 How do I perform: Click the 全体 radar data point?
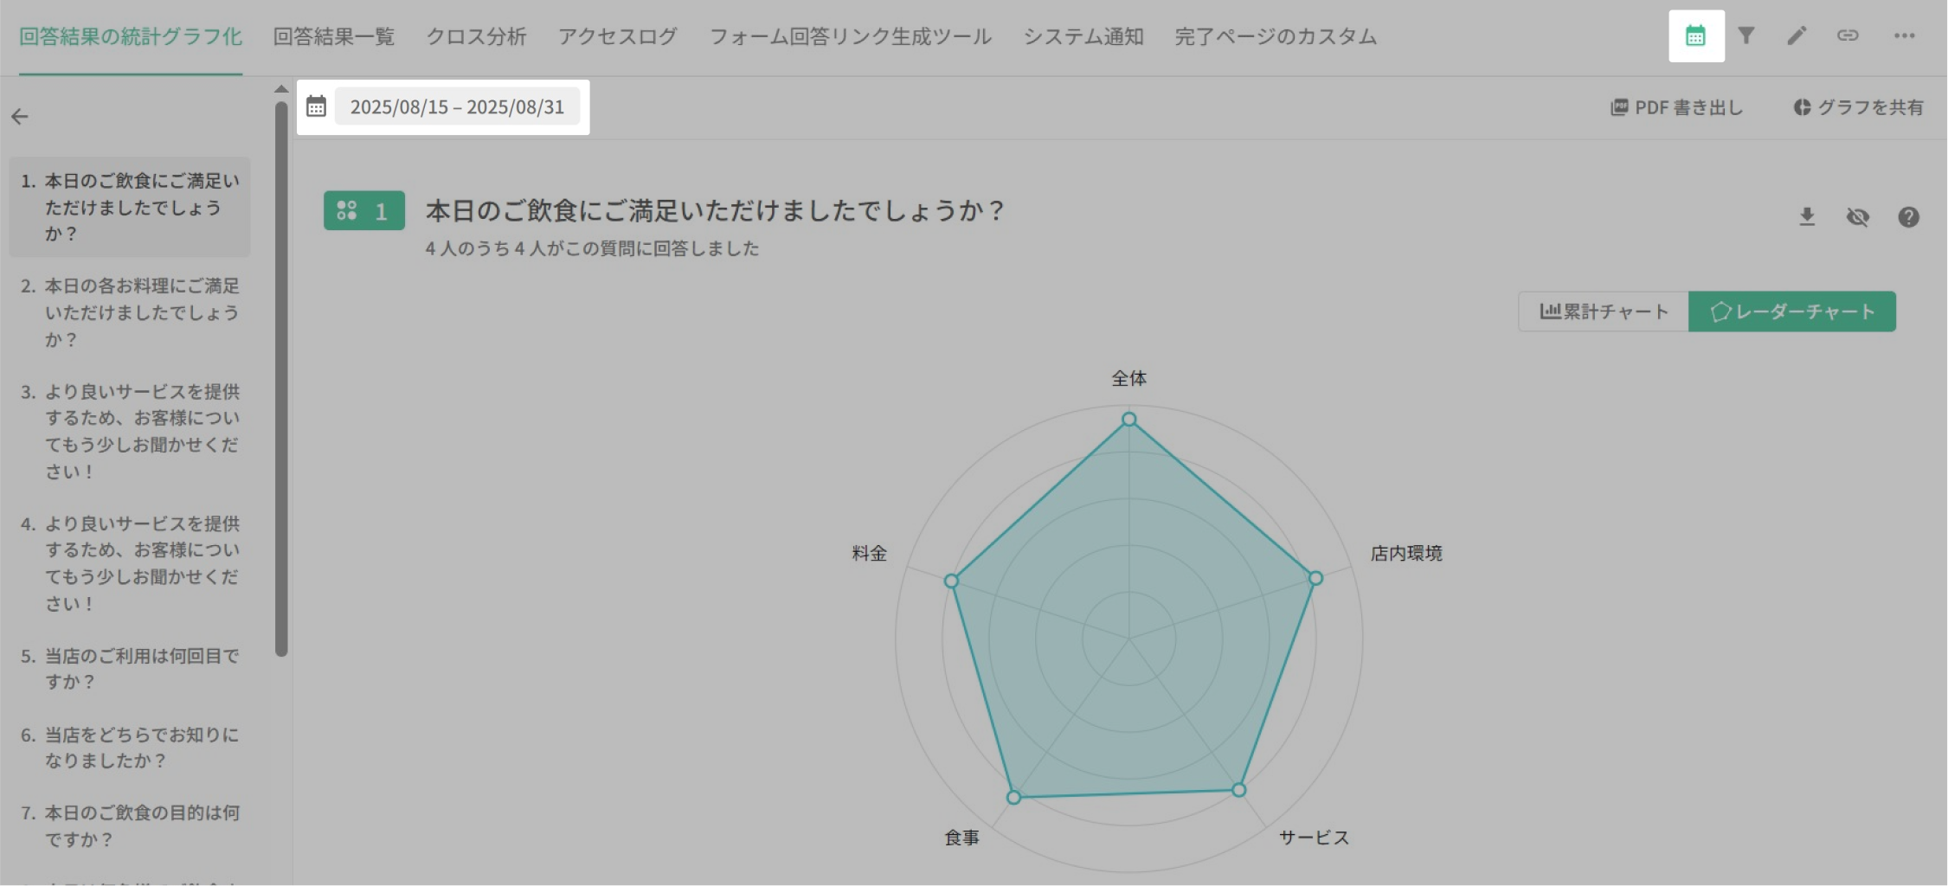[x=1129, y=420]
